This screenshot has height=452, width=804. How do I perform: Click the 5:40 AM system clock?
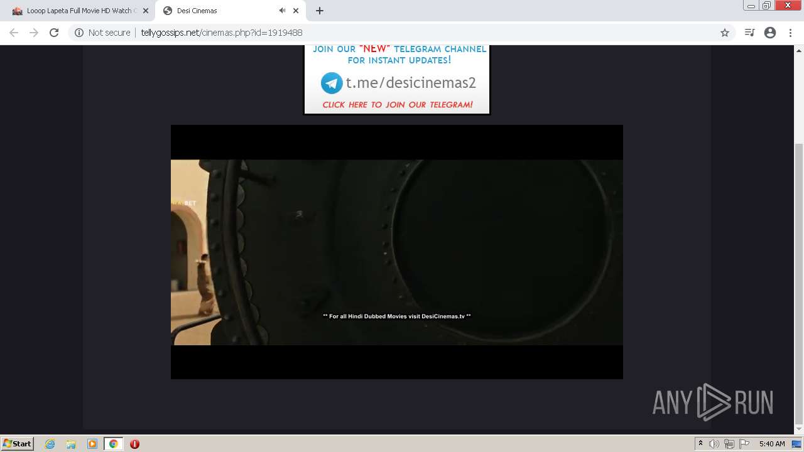(x=772, y=444)
